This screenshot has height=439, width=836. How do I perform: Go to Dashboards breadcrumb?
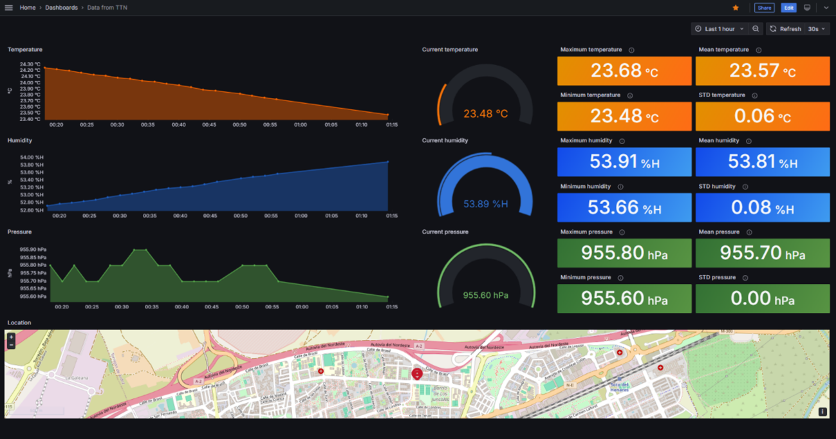click(61, 8)
